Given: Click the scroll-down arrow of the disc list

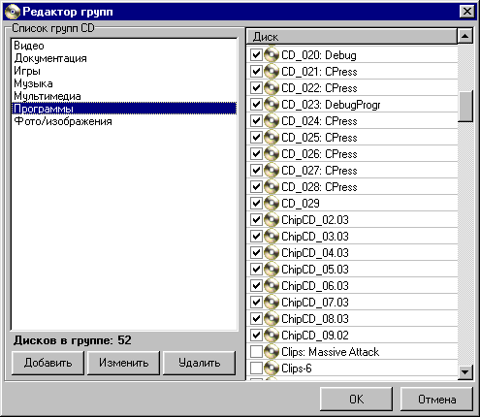Looking at the screenshot, I should point(465,372).
